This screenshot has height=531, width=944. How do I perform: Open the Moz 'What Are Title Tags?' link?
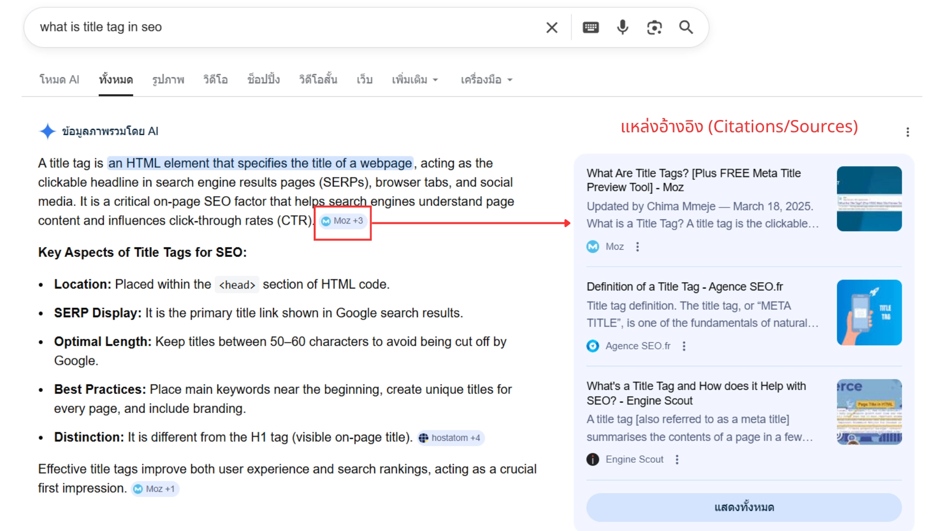[x=693, y=180]
